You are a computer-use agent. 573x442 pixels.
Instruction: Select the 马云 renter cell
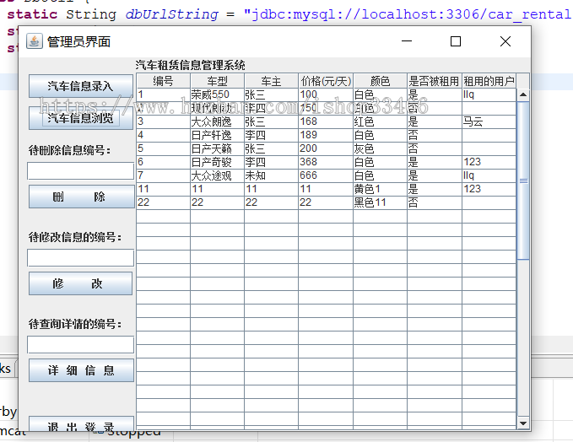click(x=489, y=121)
